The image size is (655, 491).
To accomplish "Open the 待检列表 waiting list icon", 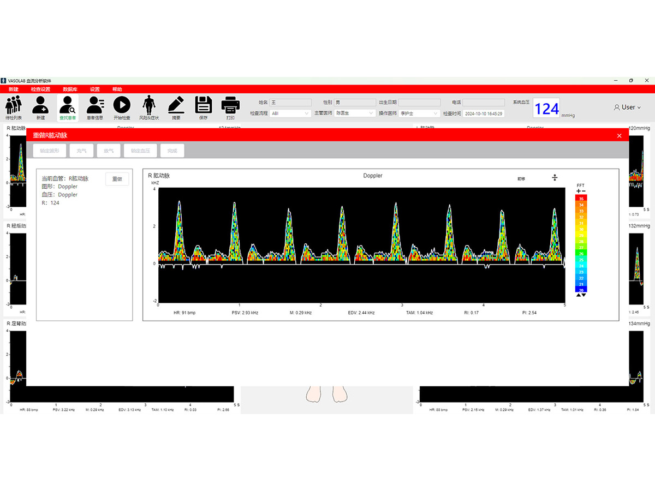I will (x=14, y=106).
